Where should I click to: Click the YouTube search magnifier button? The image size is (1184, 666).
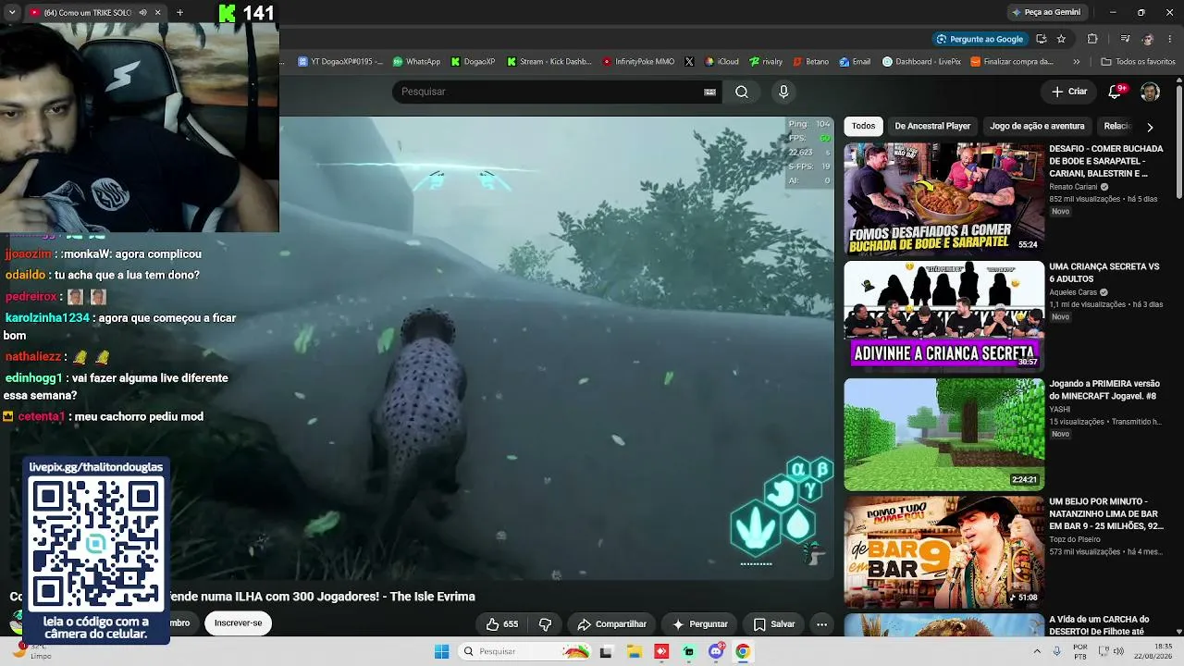click(x=742, y=92)
